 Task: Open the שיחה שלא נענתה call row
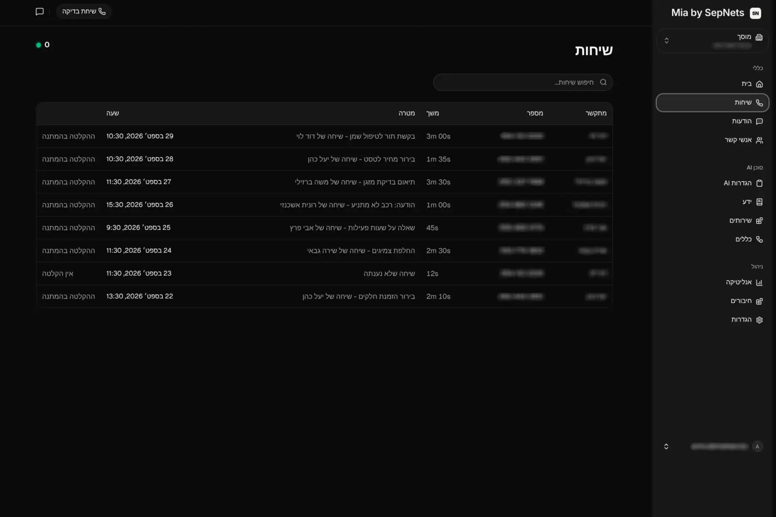[324, 274]
